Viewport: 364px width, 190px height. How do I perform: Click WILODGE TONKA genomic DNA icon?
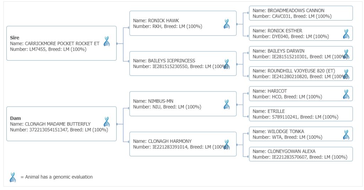point(346,134)
